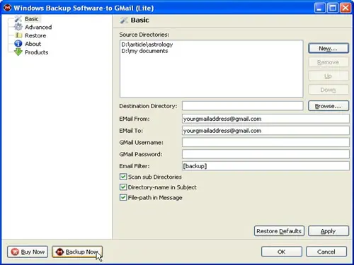Uncheck File-path in Message option
354x265 pixels.
pos(123,197)
